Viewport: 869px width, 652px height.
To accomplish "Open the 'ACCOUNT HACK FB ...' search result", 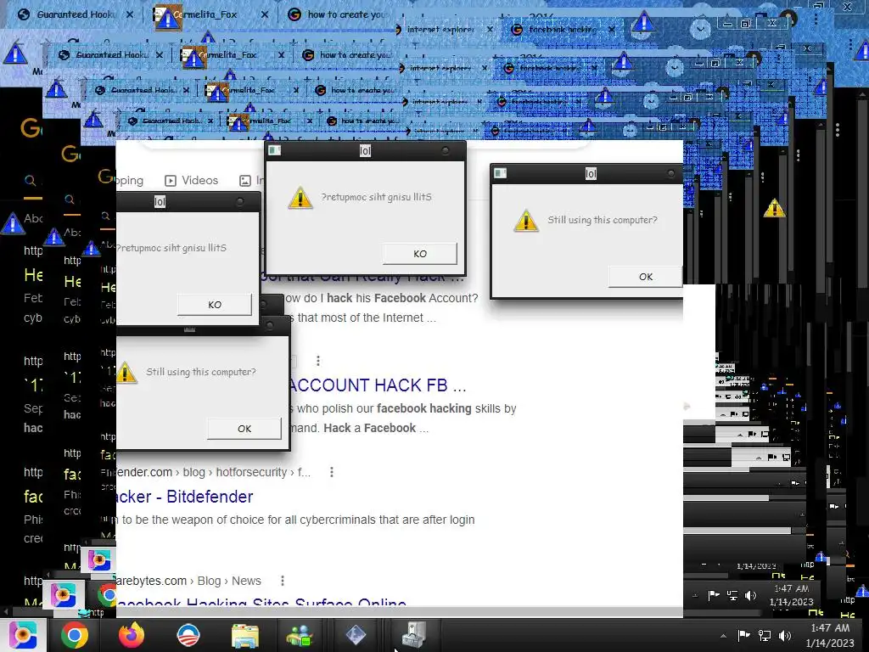I will click(x=378, y=385).
